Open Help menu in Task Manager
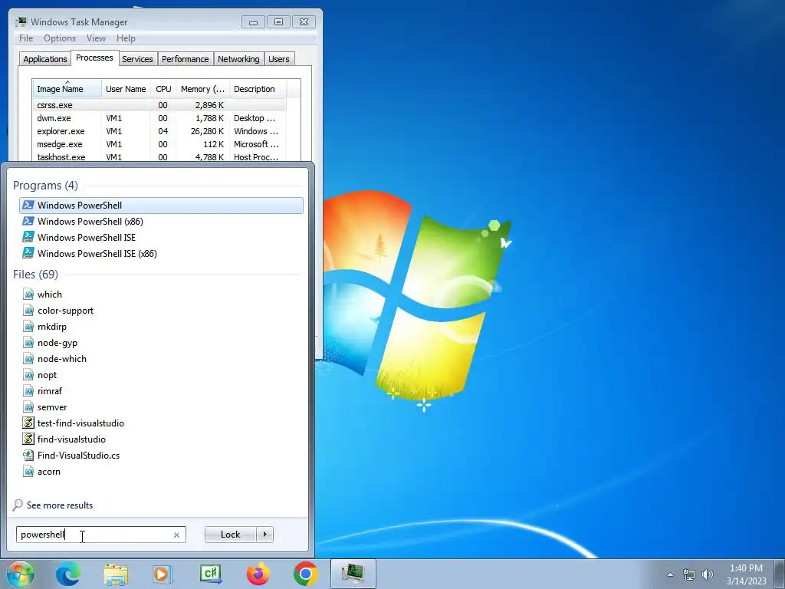 point(126,38)
